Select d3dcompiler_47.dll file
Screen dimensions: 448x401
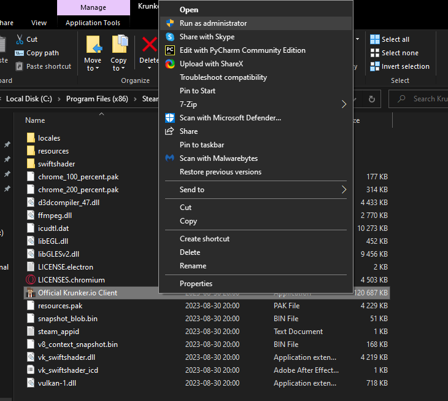[69, 203]
